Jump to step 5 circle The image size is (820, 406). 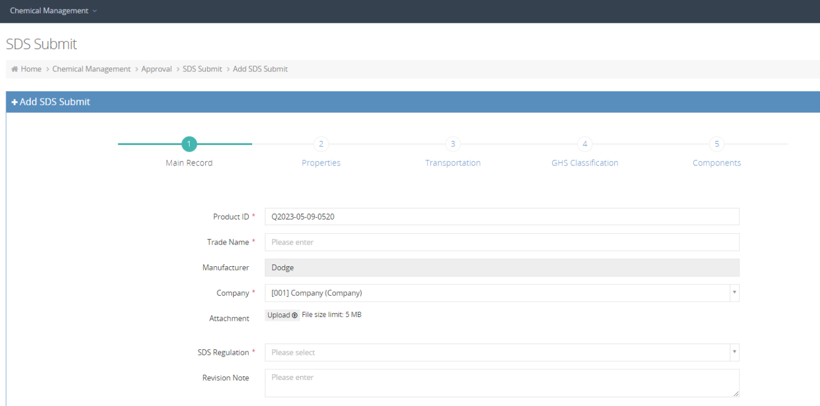click(x=717, y=144)
